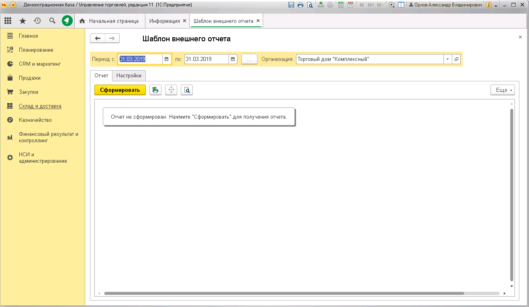Open the History clock icon
Image resolution: width=529 pixels, height=307 pixels.
[37, 21]
